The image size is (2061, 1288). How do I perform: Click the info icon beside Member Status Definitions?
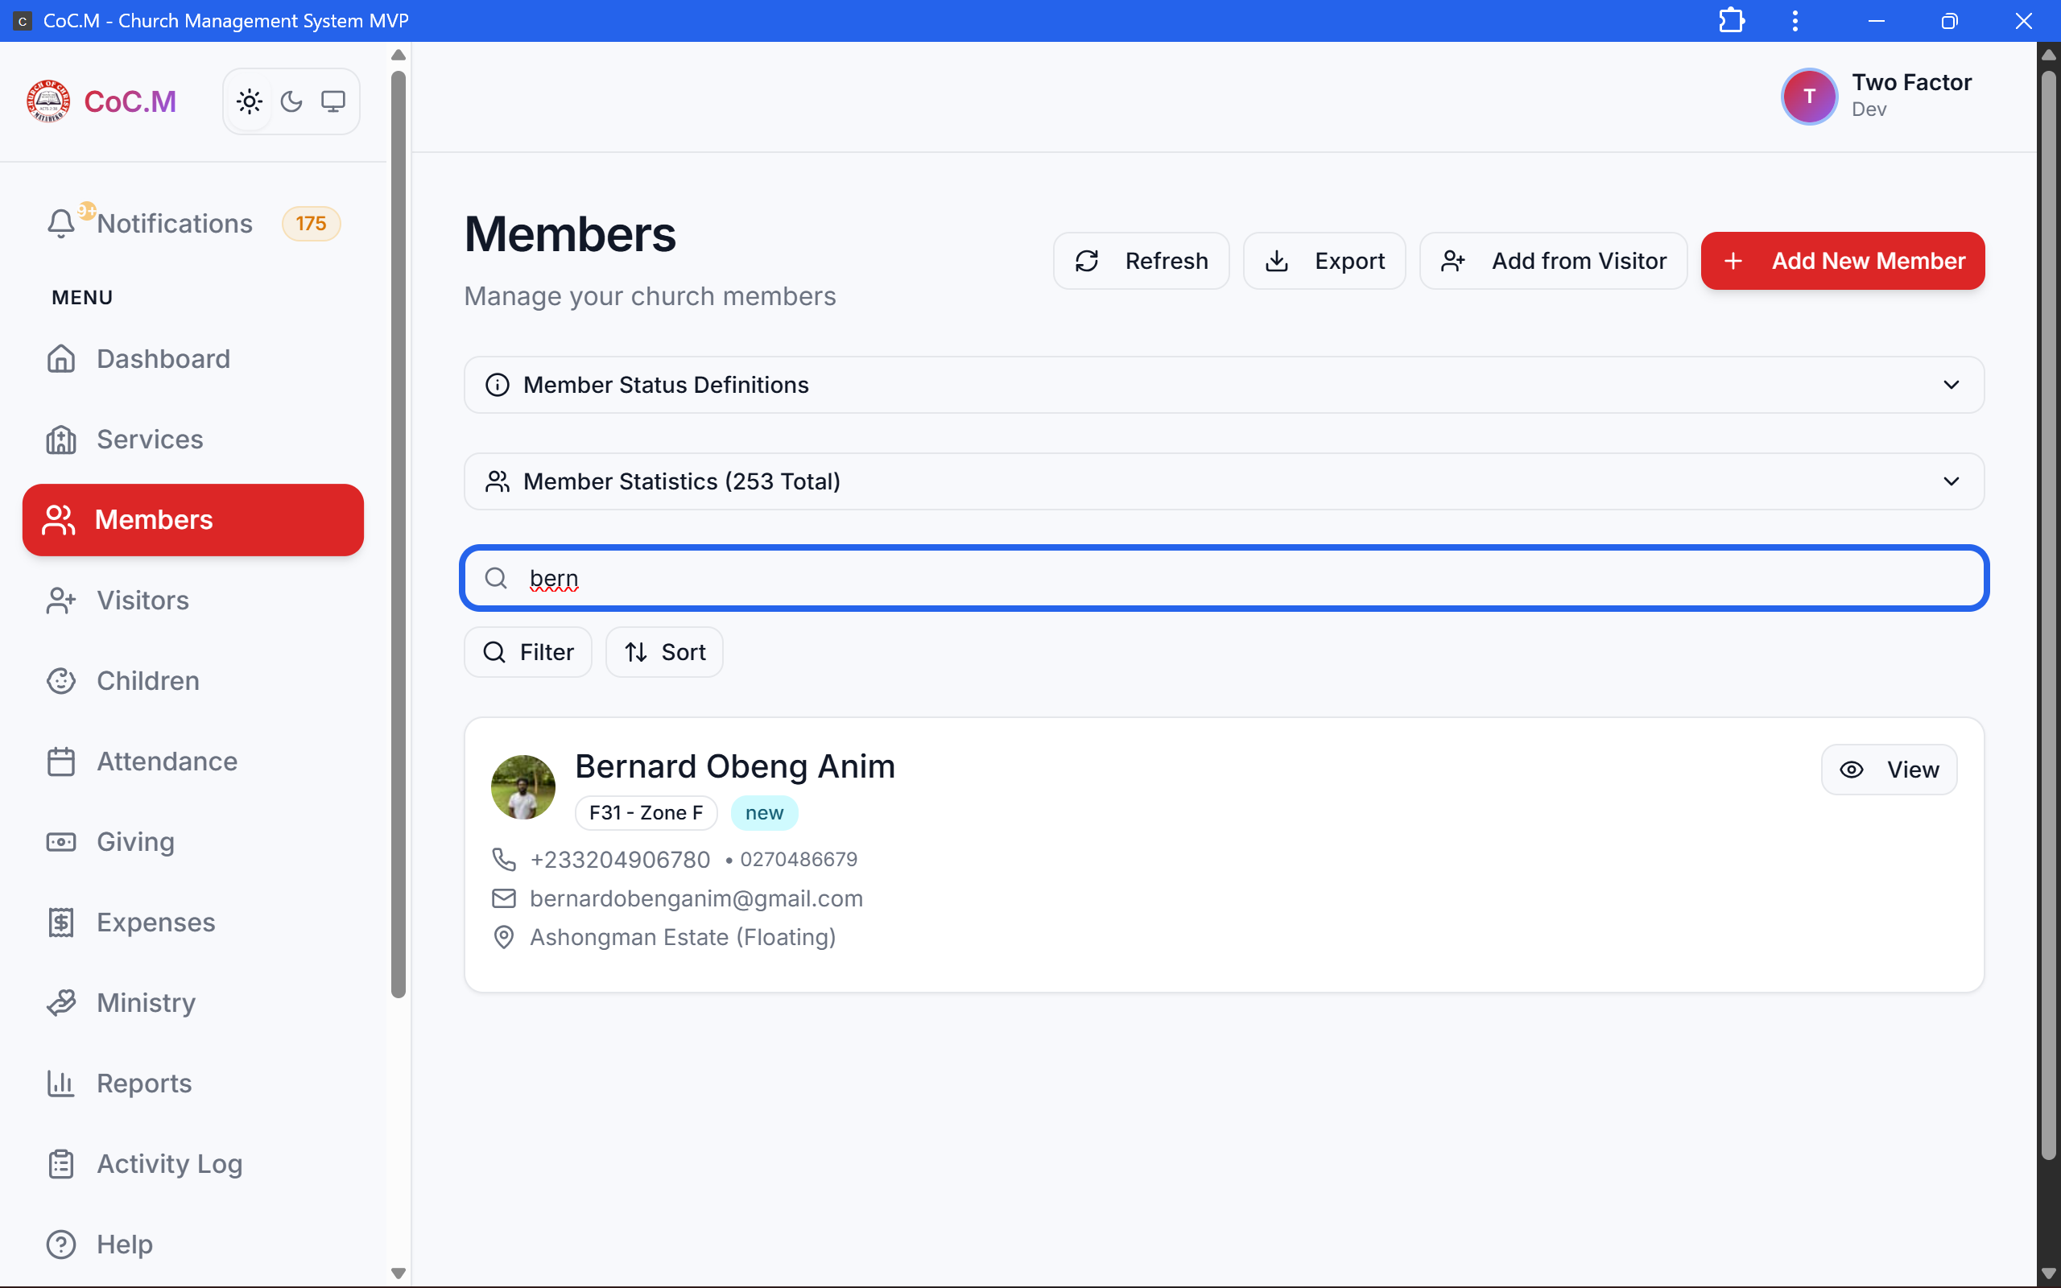pyautogui.click(x=498, y=385)
